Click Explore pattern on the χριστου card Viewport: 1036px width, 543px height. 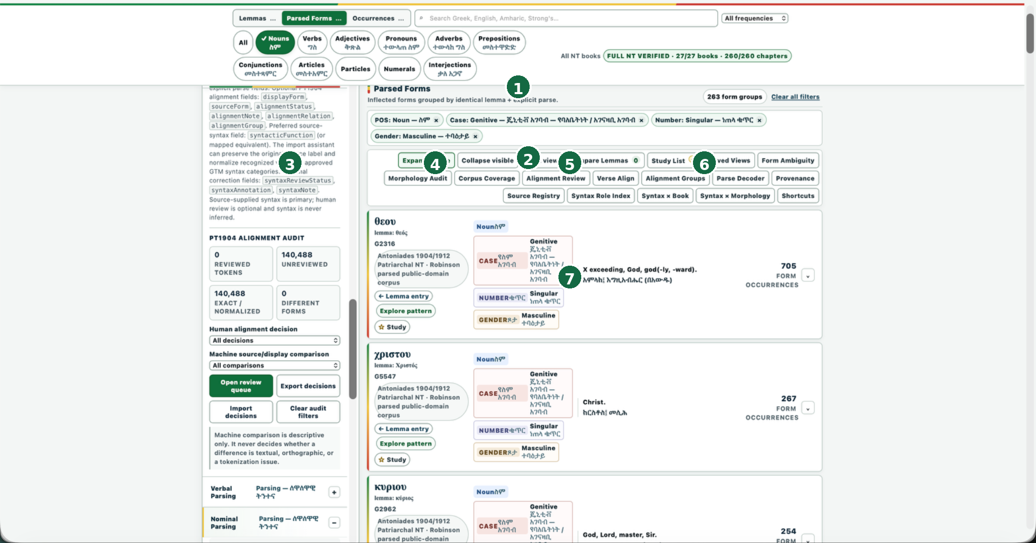[x=406, y=444]
